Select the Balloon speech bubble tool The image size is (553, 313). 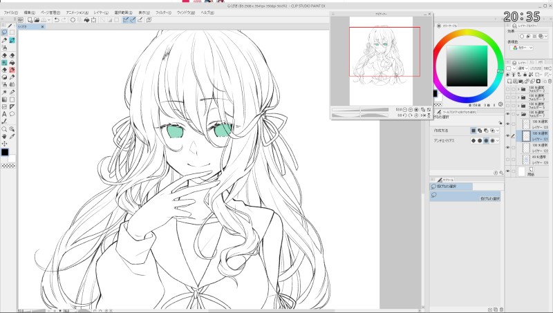[12, 114]
